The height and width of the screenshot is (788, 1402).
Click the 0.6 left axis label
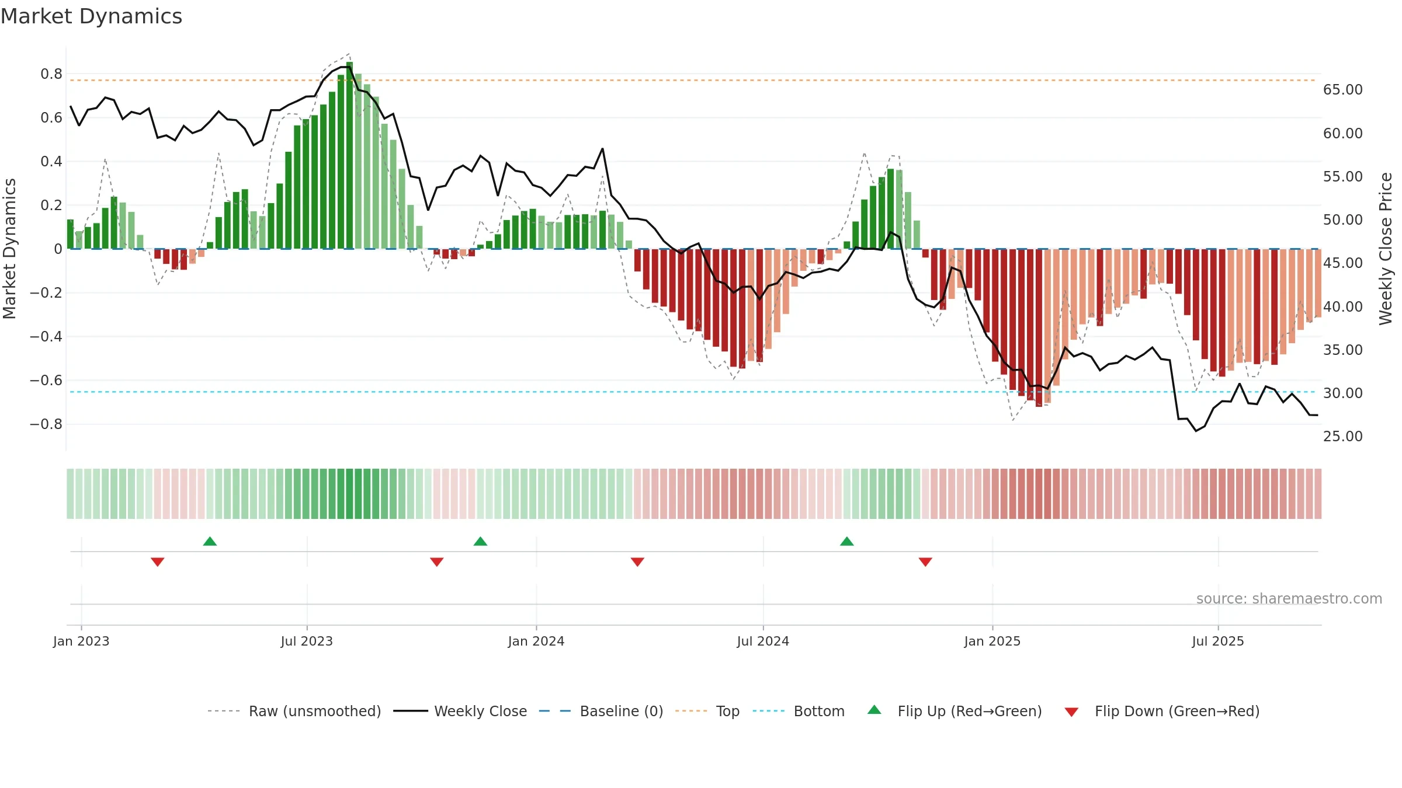click(51, 117)
